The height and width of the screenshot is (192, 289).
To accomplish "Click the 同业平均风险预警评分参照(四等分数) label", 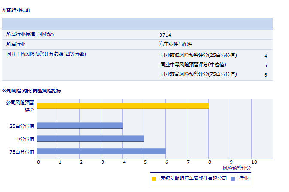I will pyautogui.click(x=46, y=54).
